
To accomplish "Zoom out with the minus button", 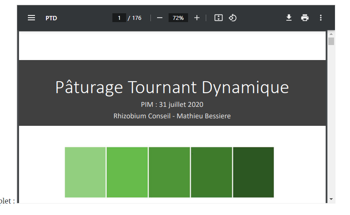I will (160, 18).
